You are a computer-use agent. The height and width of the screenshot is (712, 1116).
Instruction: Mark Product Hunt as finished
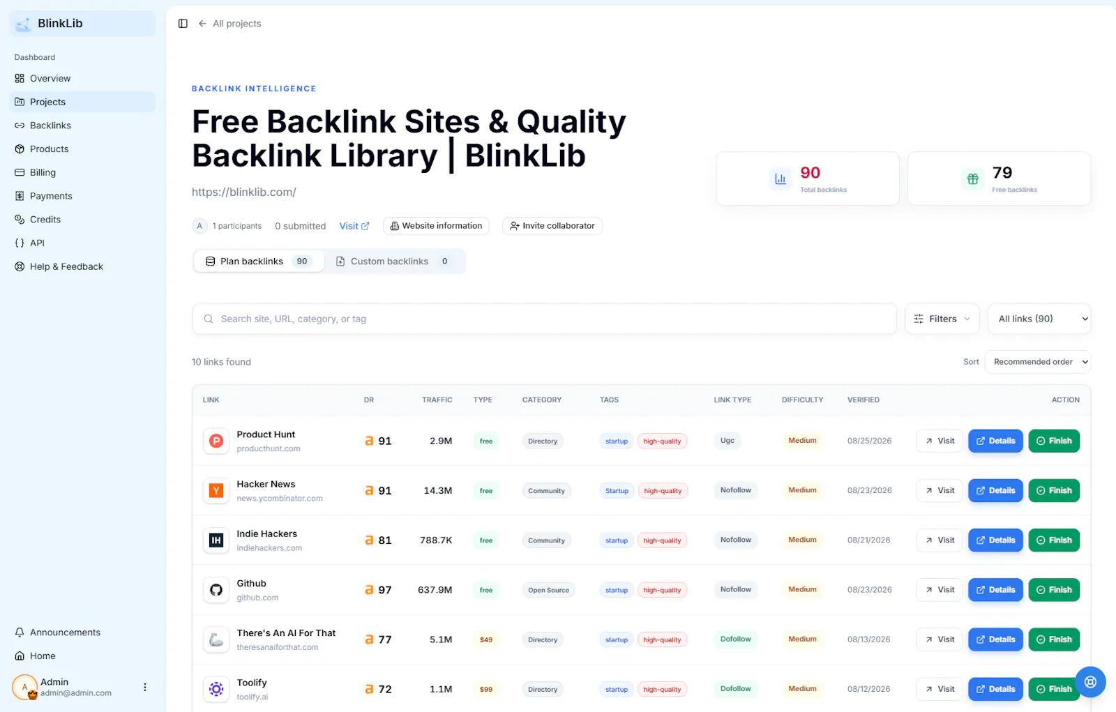point(1054,441)
